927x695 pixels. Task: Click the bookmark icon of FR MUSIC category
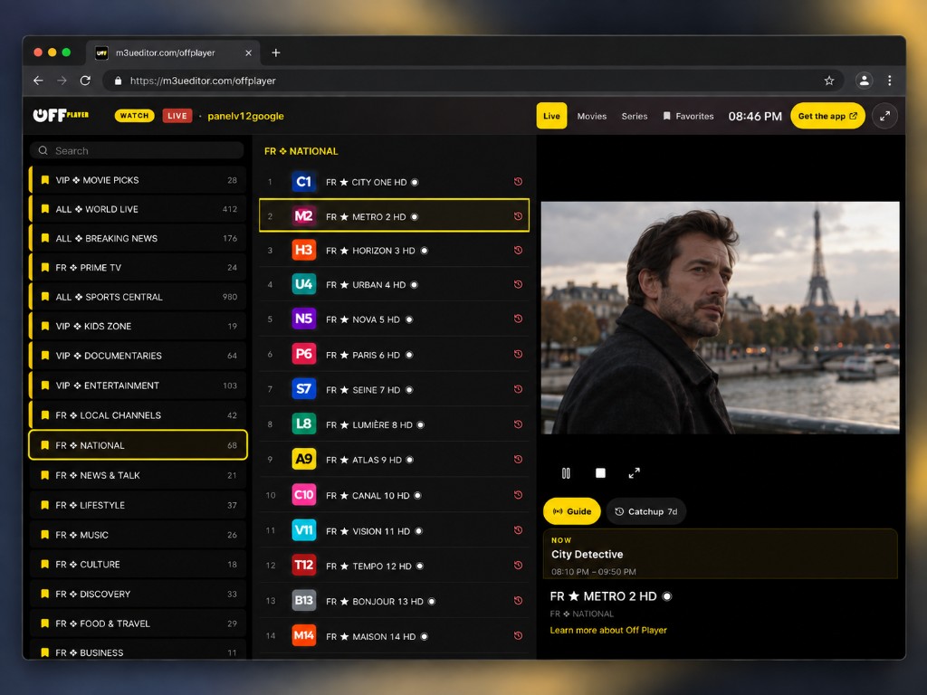tap(45, 534)
